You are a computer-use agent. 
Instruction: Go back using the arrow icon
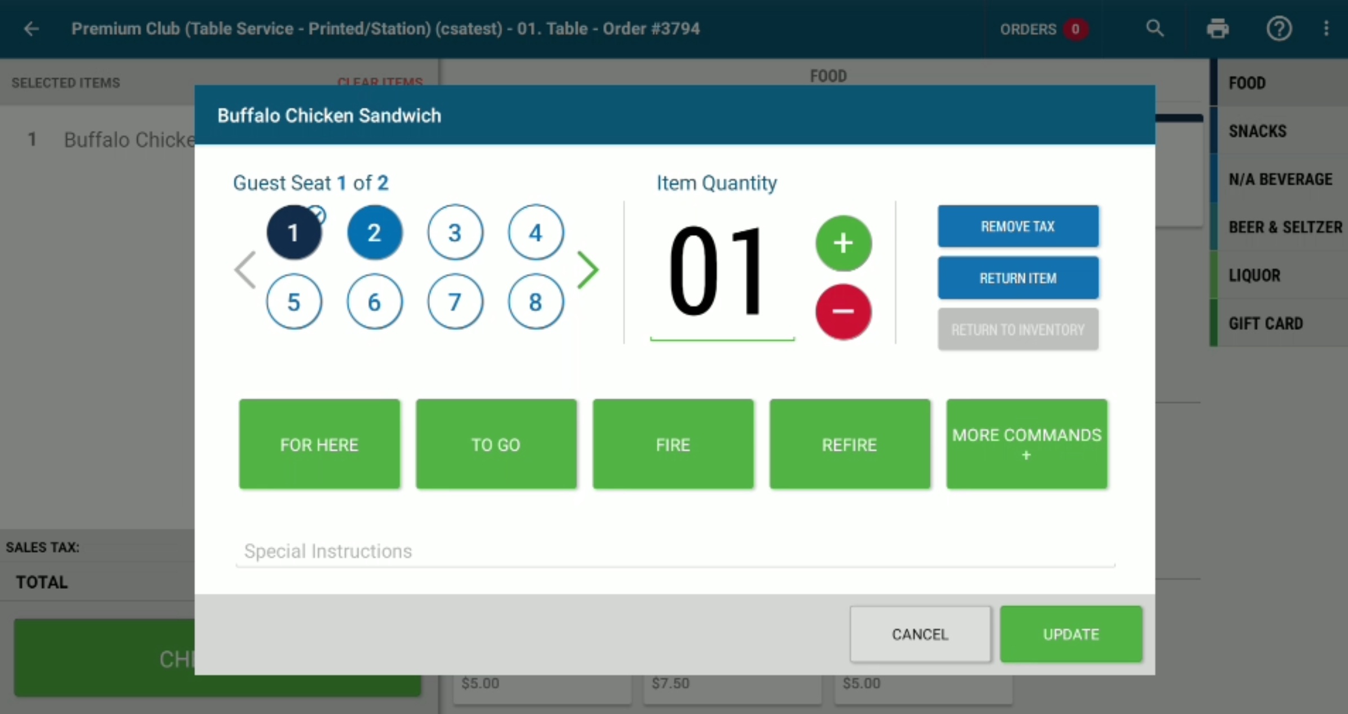coord(32,29)
